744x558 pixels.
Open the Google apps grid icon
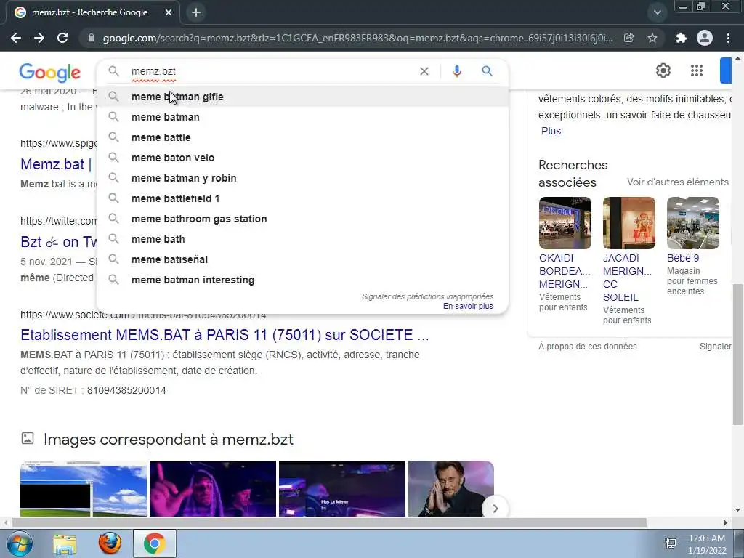click(x=697, y=70)
